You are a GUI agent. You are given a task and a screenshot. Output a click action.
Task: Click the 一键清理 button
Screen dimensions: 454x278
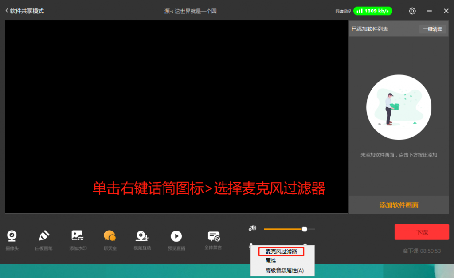point(433,29)
